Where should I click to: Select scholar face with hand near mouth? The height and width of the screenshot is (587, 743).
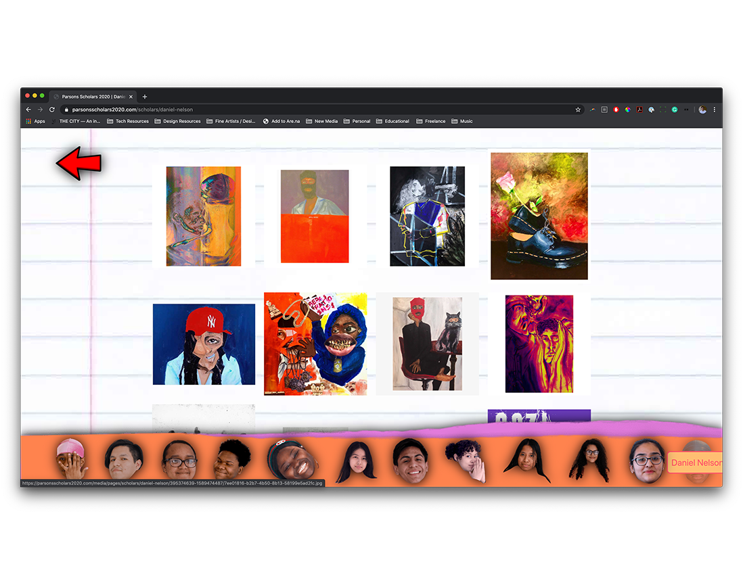(466, 461)
